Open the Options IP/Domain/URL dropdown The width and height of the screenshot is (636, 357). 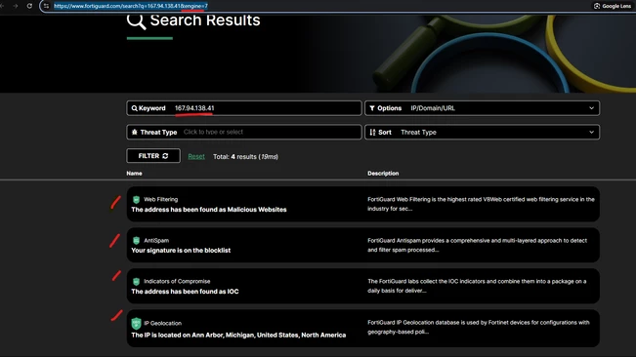point(482,108)
